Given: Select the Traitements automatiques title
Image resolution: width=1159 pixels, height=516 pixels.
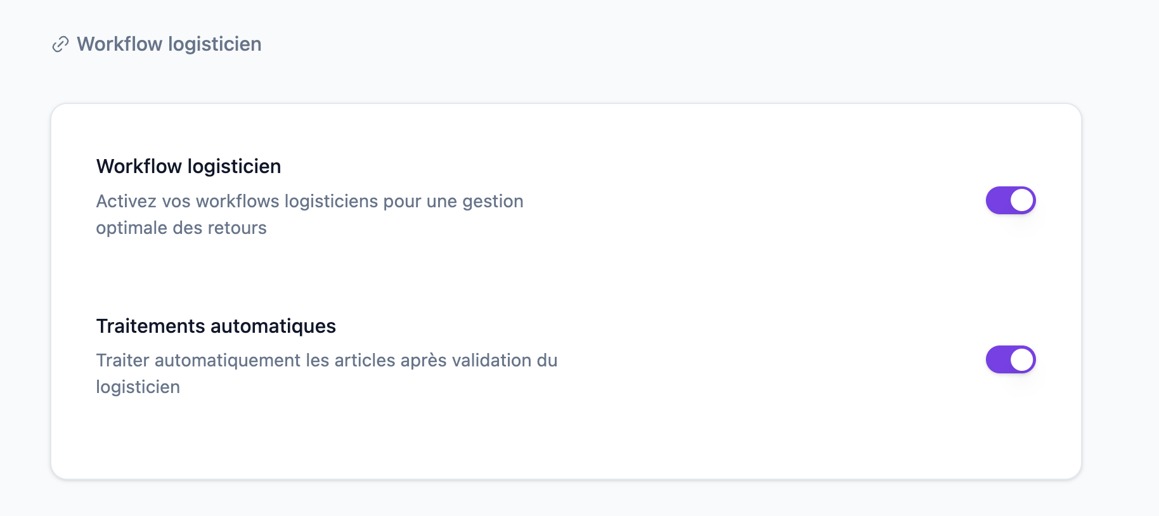Looking at the screenshot, I should tap(216, 326).
